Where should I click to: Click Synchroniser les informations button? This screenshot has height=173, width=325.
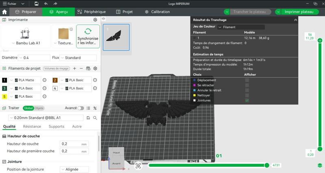tap(88, 36)
